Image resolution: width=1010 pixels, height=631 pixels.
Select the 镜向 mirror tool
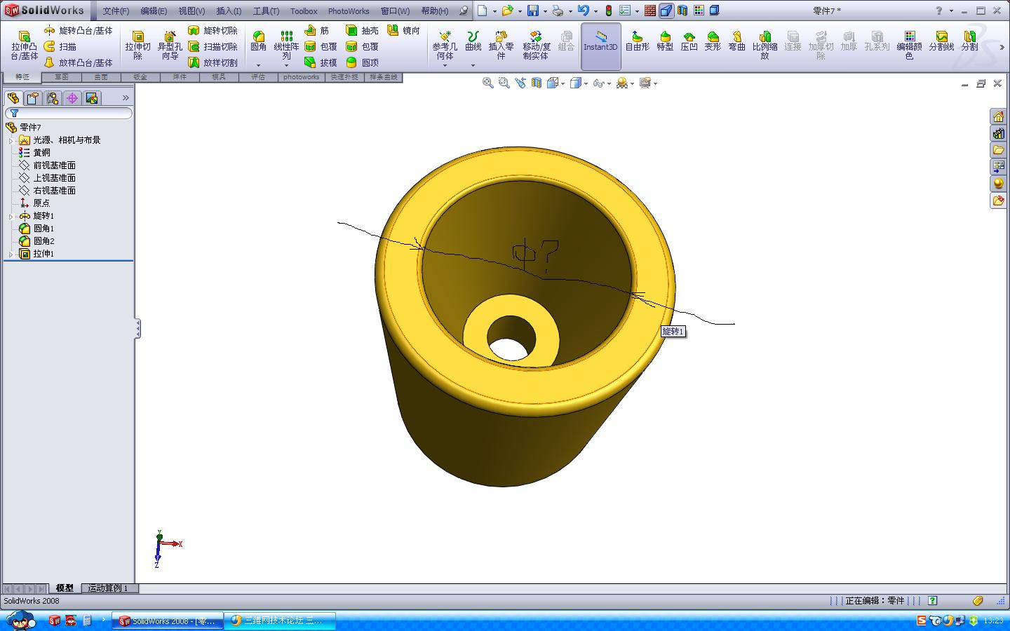(403, 31)
